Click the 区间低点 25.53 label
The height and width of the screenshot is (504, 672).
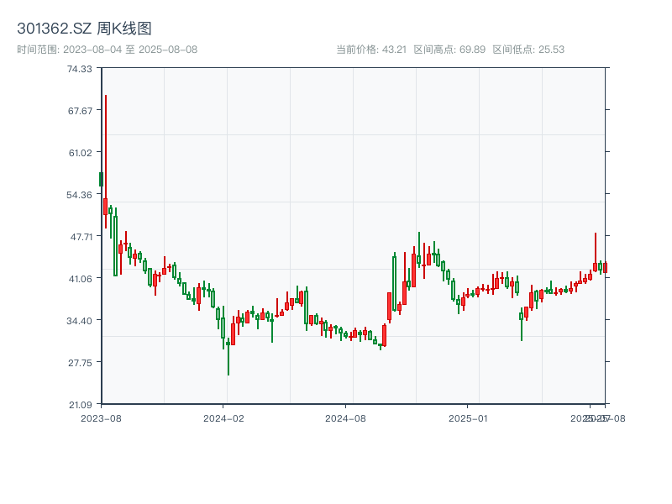(x=528, y=50)
